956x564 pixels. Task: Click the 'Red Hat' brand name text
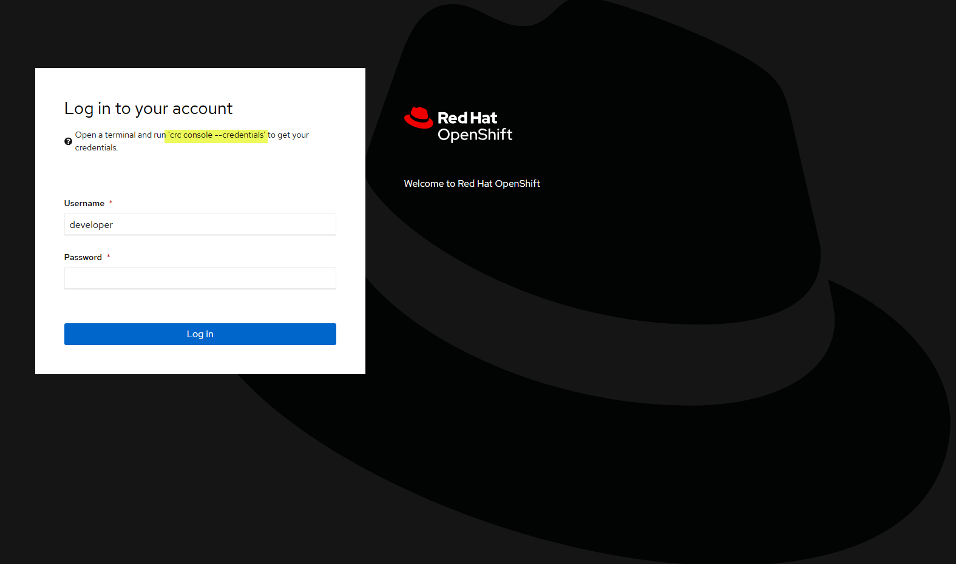pos(467,118)
